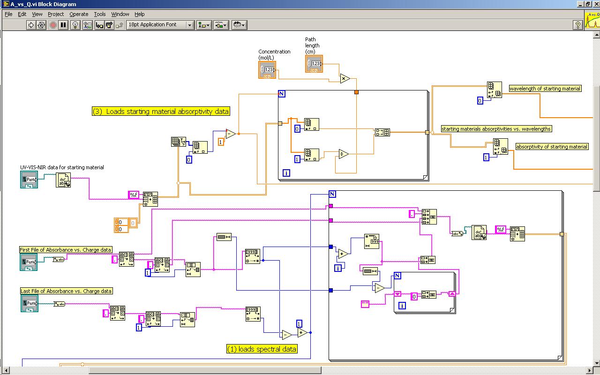The height and width of the screenshot is (375, 600).
Task: Click the A vs. Q VI icon
Action: [592, 21]
